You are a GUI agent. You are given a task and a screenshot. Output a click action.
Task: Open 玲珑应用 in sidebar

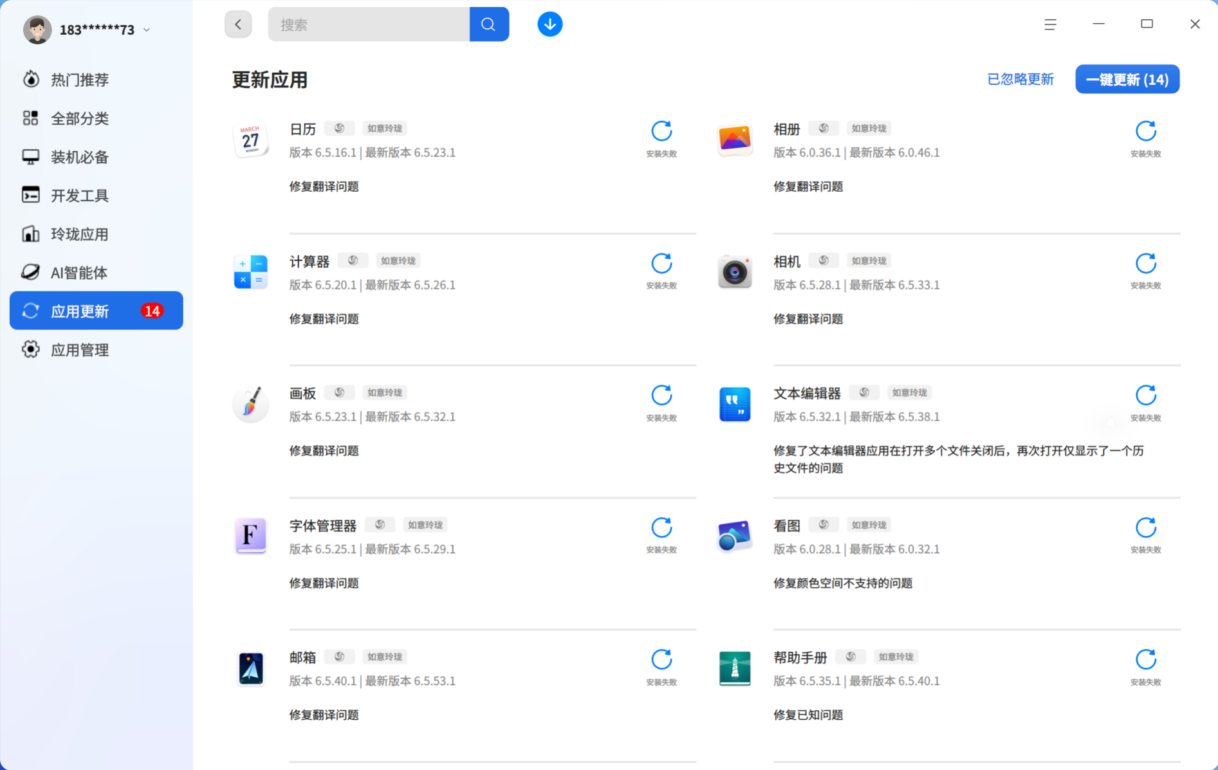click(x=97, y=234)
